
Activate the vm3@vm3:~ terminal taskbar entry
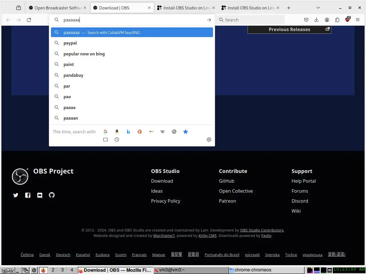click(191, 270)
